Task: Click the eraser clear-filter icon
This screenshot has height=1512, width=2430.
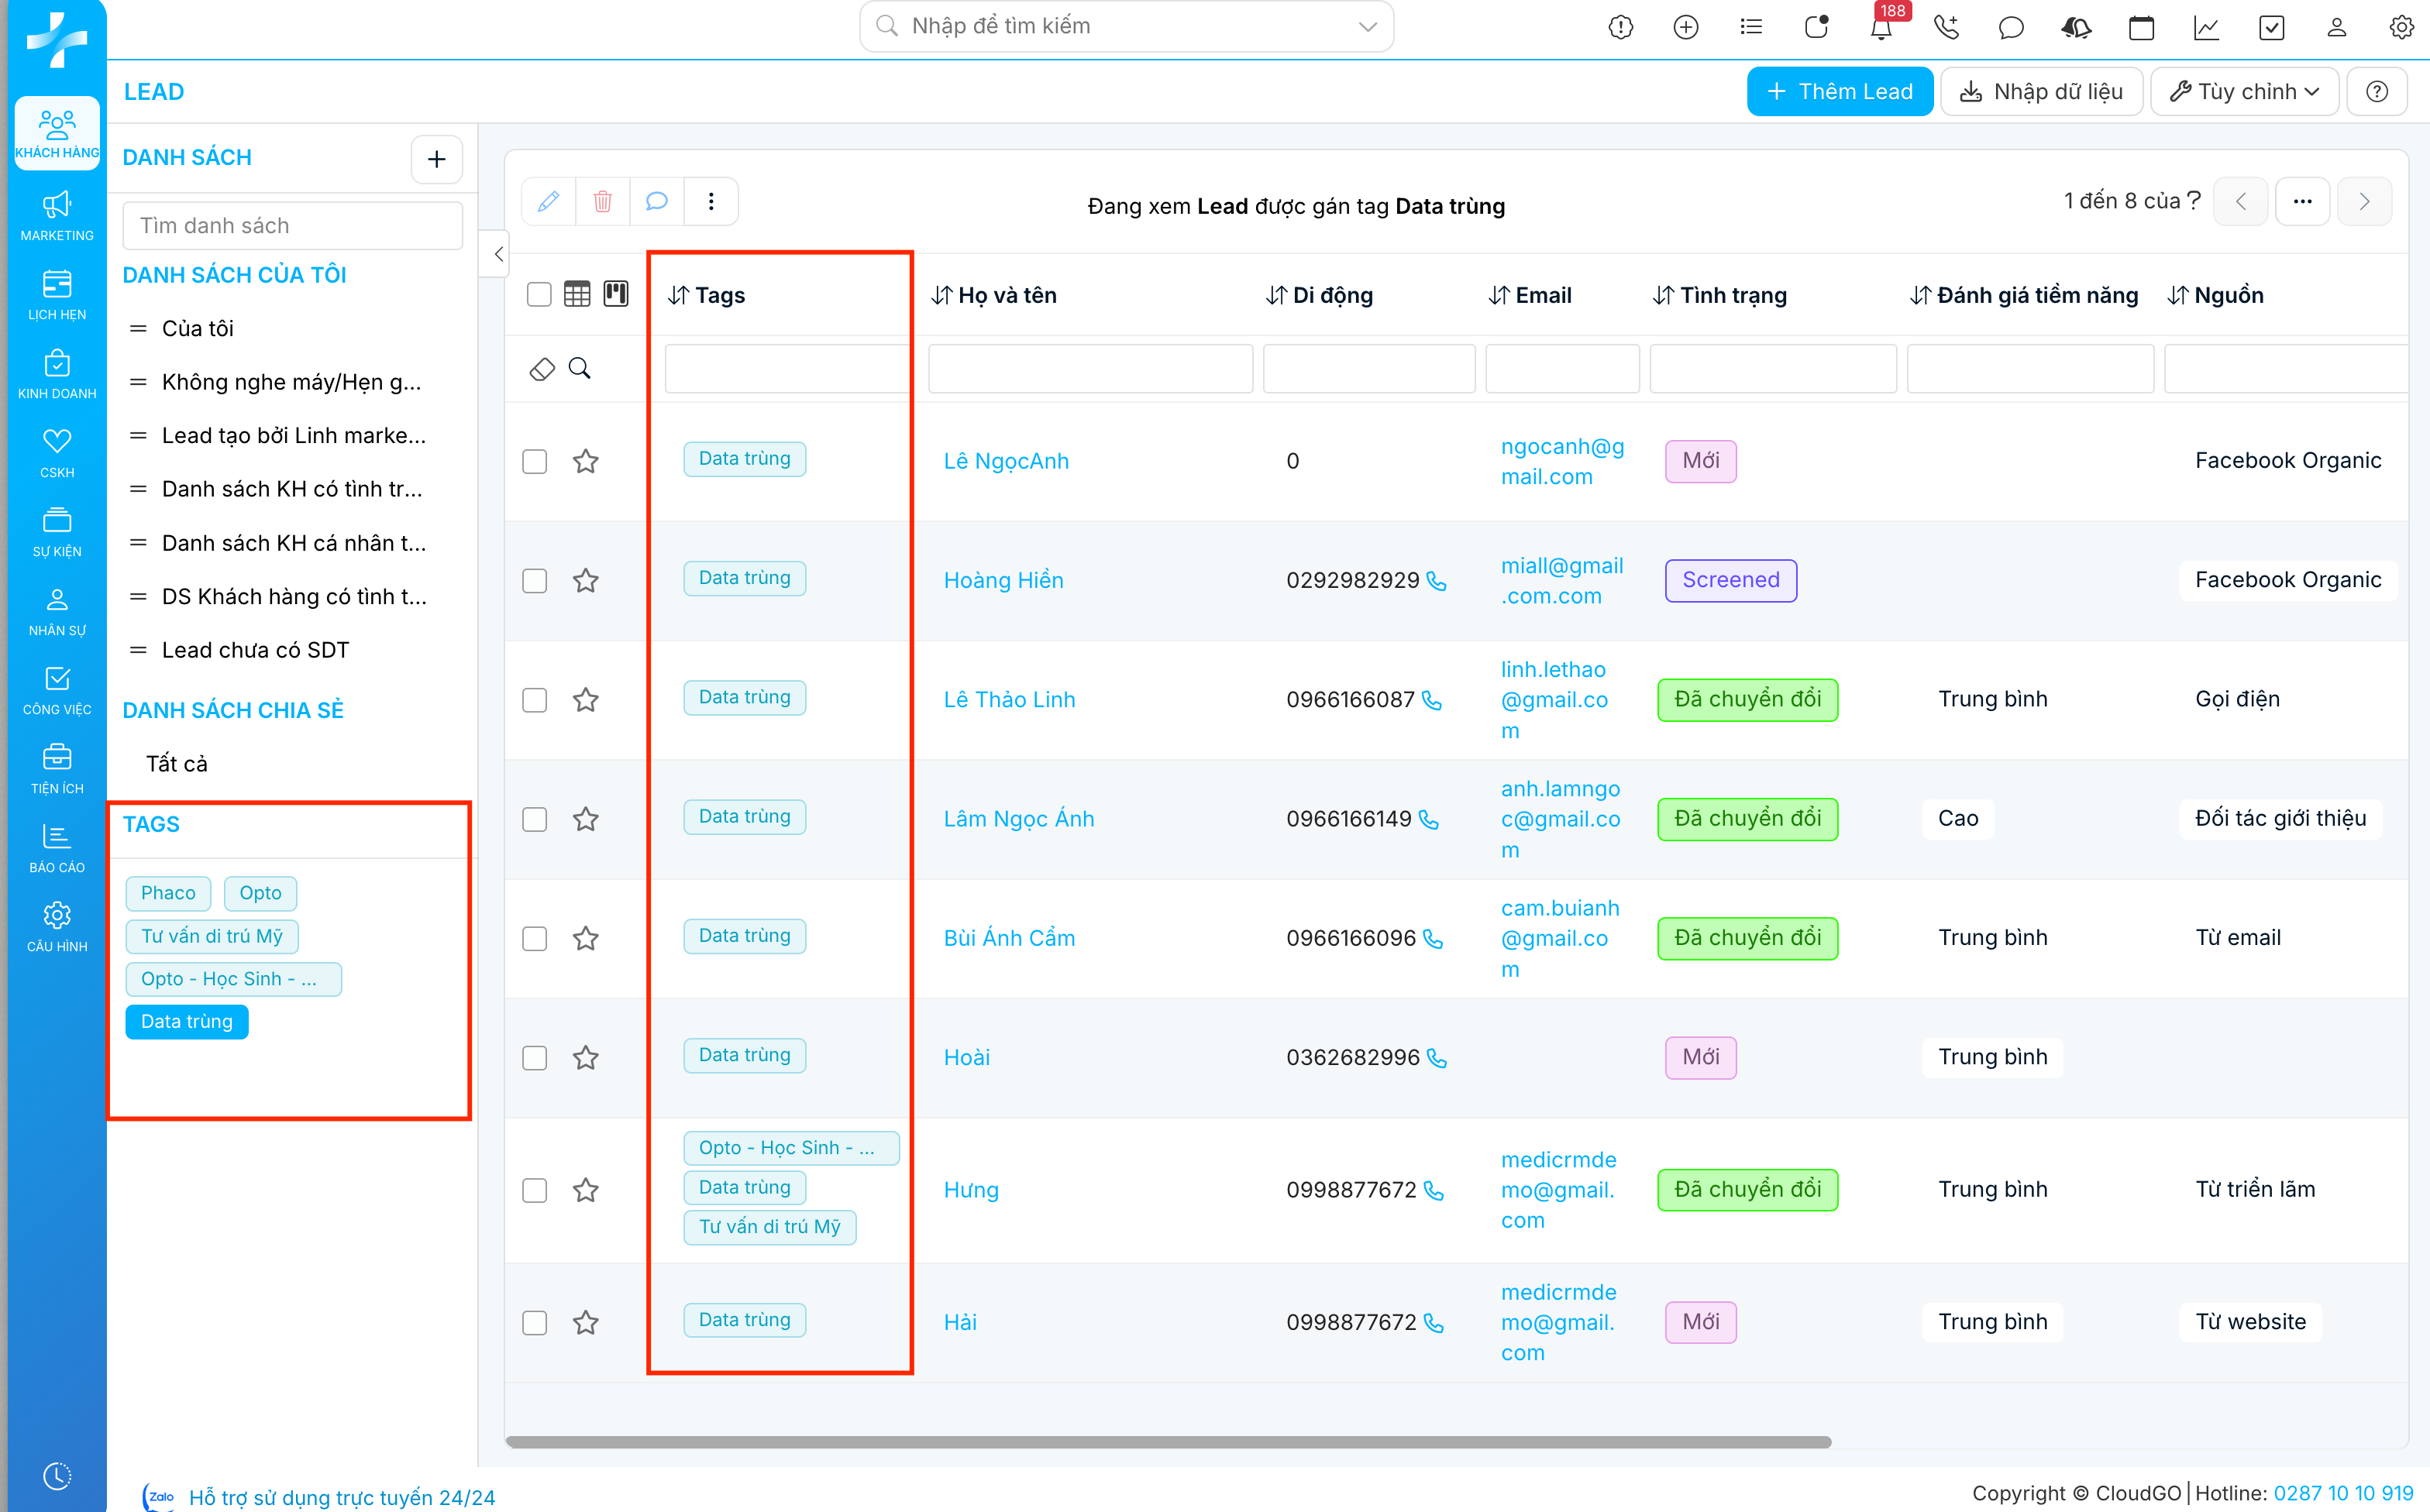Action: coord(541,369)
